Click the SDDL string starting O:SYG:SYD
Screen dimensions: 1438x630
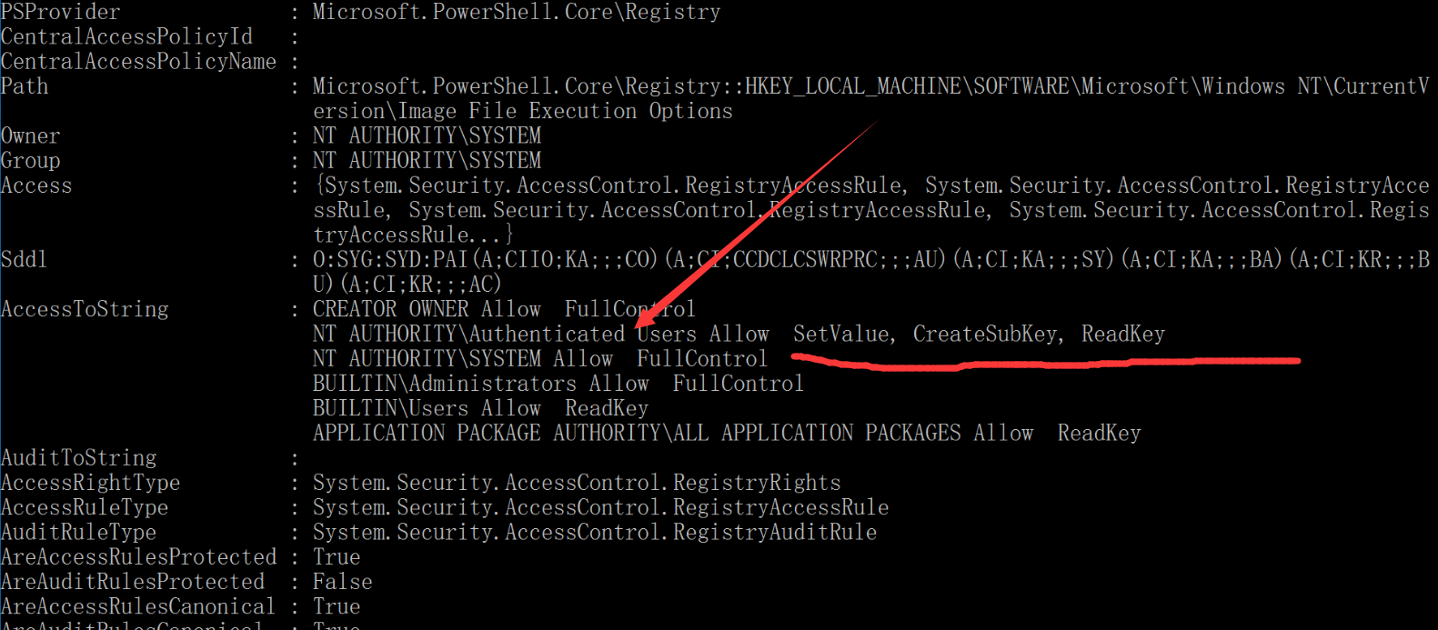click(871, 272)
